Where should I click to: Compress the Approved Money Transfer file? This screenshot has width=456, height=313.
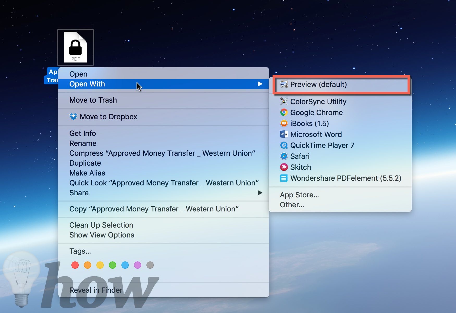164,153
